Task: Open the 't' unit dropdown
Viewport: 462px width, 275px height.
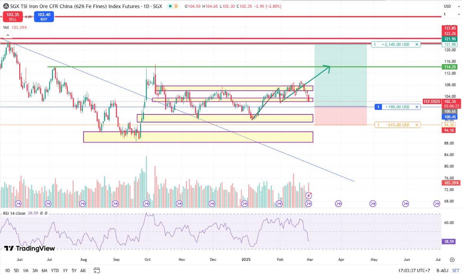Action: click(x=448, y=14)
